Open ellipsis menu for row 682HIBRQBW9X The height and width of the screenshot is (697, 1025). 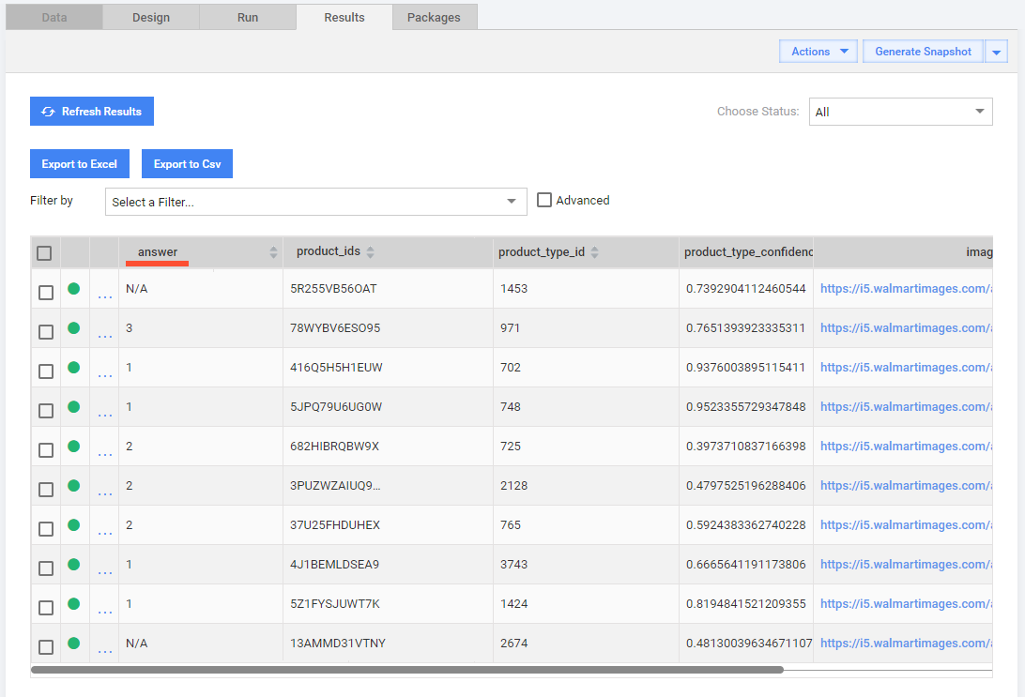click(104, 455)
